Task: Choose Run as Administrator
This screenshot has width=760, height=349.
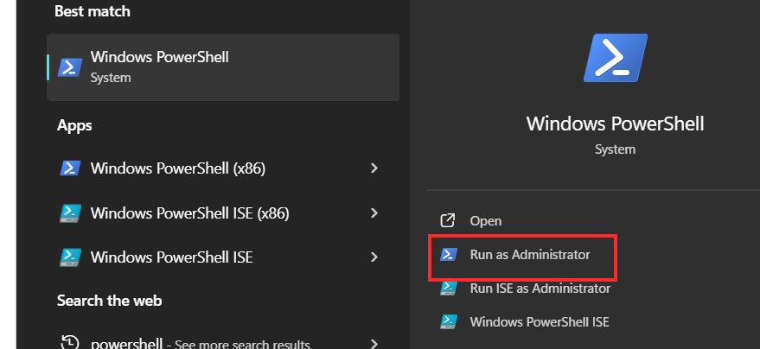Action: click(530, 255)
